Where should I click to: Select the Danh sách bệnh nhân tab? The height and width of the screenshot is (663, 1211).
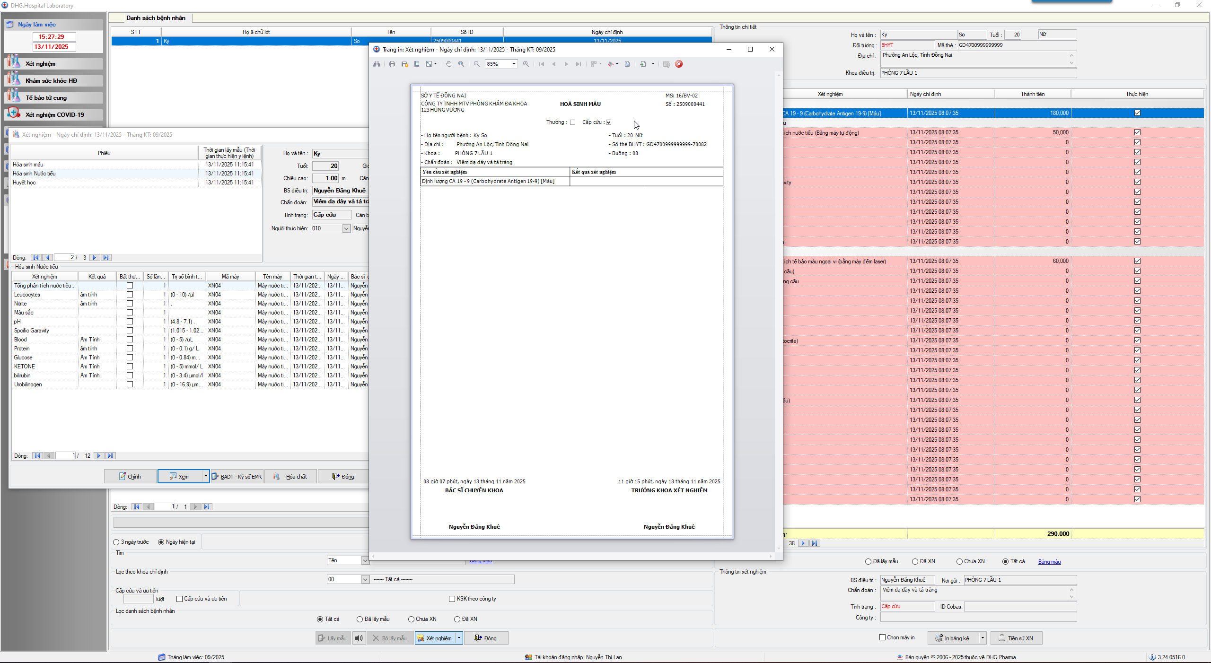(x=155, y=18)
